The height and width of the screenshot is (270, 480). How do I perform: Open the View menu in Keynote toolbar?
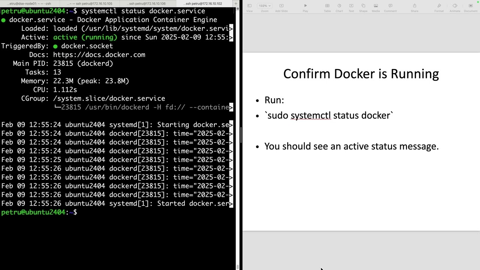pos(249,7)
